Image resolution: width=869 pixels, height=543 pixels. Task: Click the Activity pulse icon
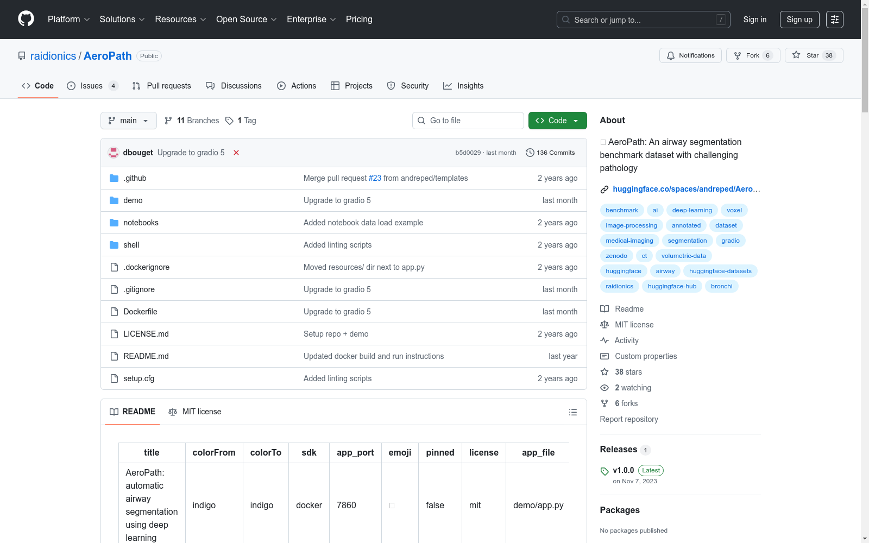[x=604, y=340]
